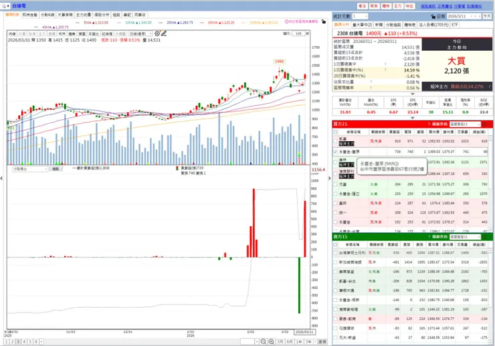Open the 重大事件(2) tab
The height and width of the screenshot is (346, 495).
pyautogui.click(x=362, y=25)
